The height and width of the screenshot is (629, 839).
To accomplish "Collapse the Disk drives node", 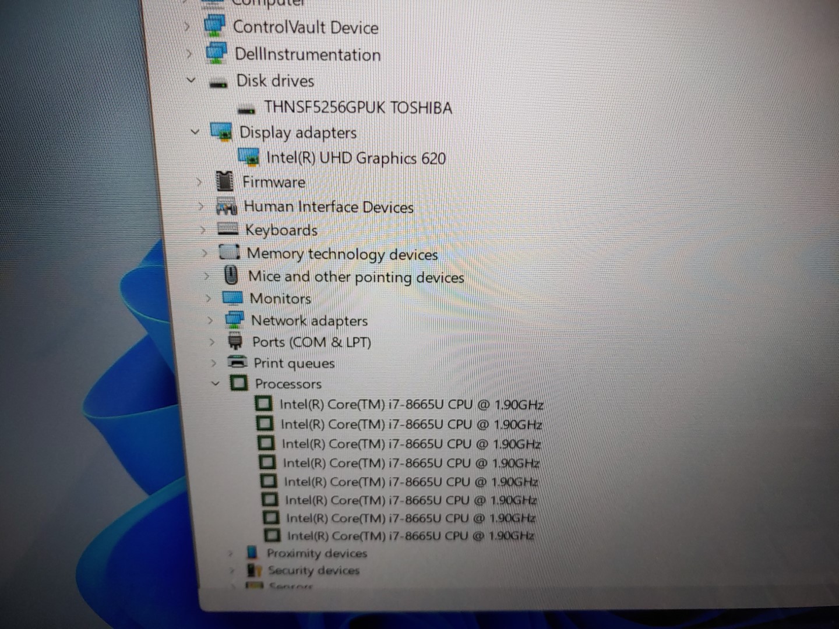I will tap(191, 80).
